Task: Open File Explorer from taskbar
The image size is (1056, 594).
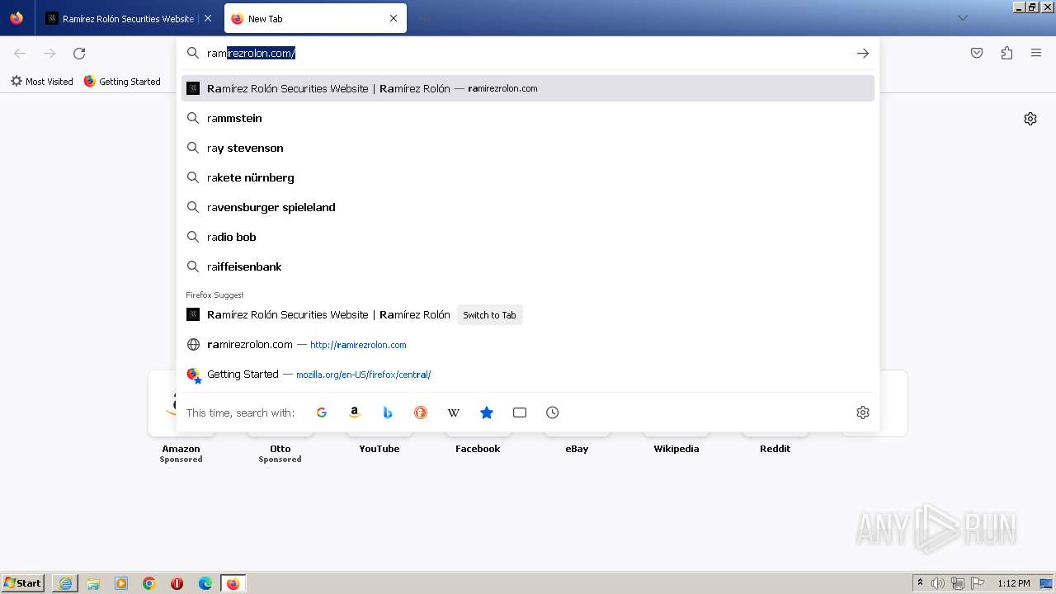Action: point(93,583)
